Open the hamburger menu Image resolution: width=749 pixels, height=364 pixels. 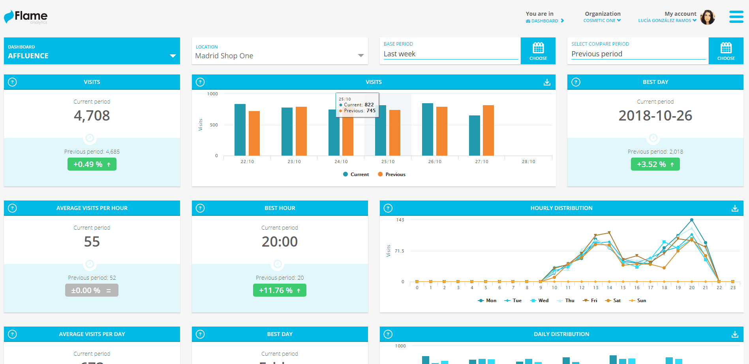pos(736,17)
